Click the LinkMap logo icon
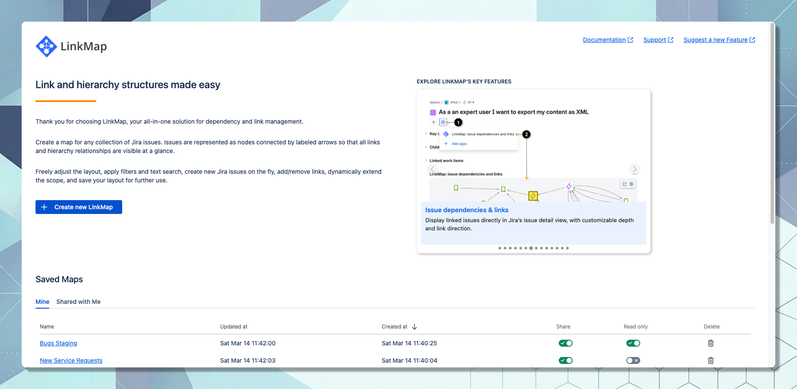Screen dimensions: 797x389 coord(46,46)
